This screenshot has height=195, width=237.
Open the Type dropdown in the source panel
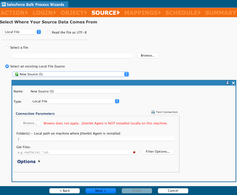click(x=75, y=101)
